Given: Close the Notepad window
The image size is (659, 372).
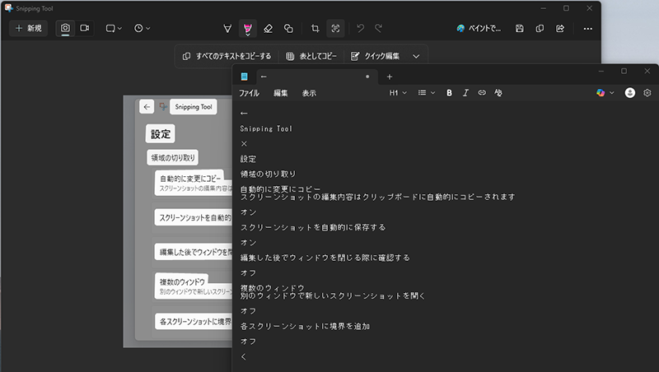Looking at the screenshot, I should [x=647, y=72].
